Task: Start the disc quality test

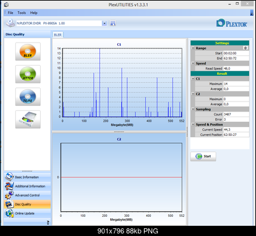Action: [x=203, y=156]
